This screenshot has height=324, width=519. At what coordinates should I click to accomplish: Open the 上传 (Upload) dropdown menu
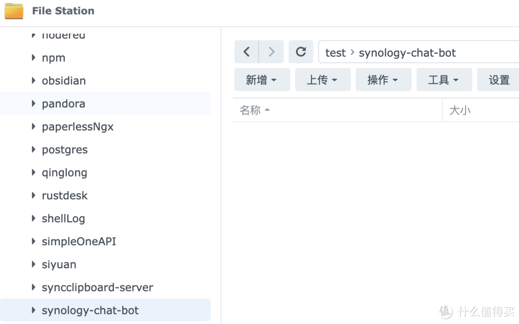322,79
